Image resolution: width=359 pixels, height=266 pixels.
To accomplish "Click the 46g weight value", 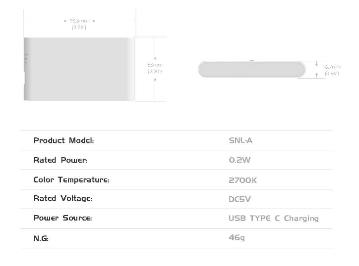I will click(x=237, y=238).
